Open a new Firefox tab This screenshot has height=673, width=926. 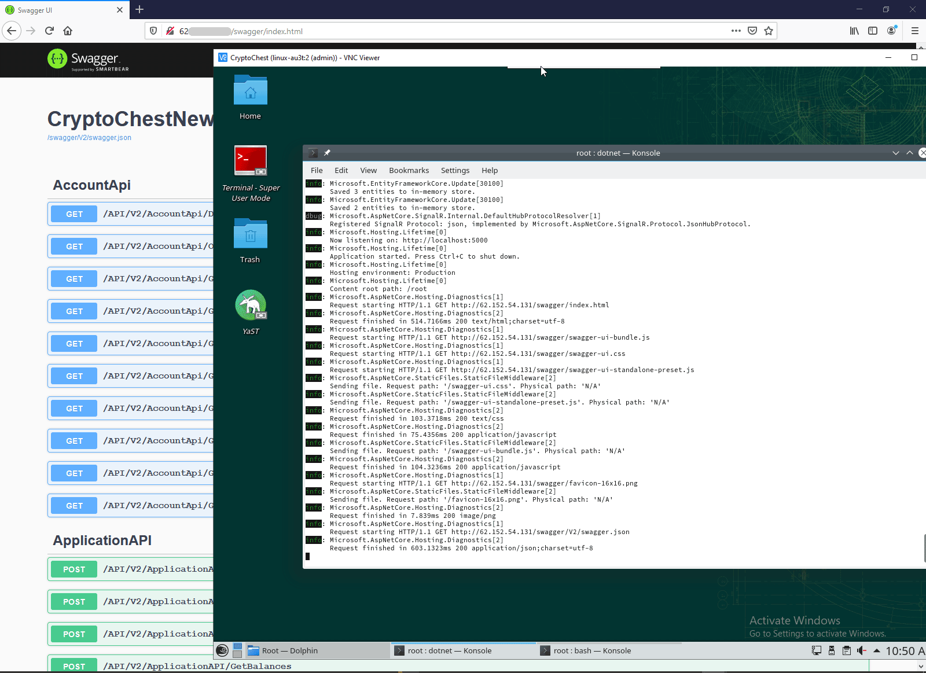[139, 9]
